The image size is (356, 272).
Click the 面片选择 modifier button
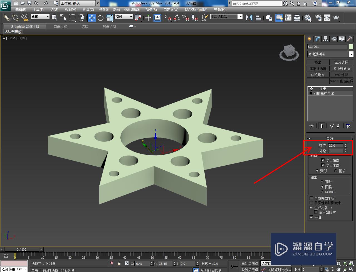[x=341, y=62]
